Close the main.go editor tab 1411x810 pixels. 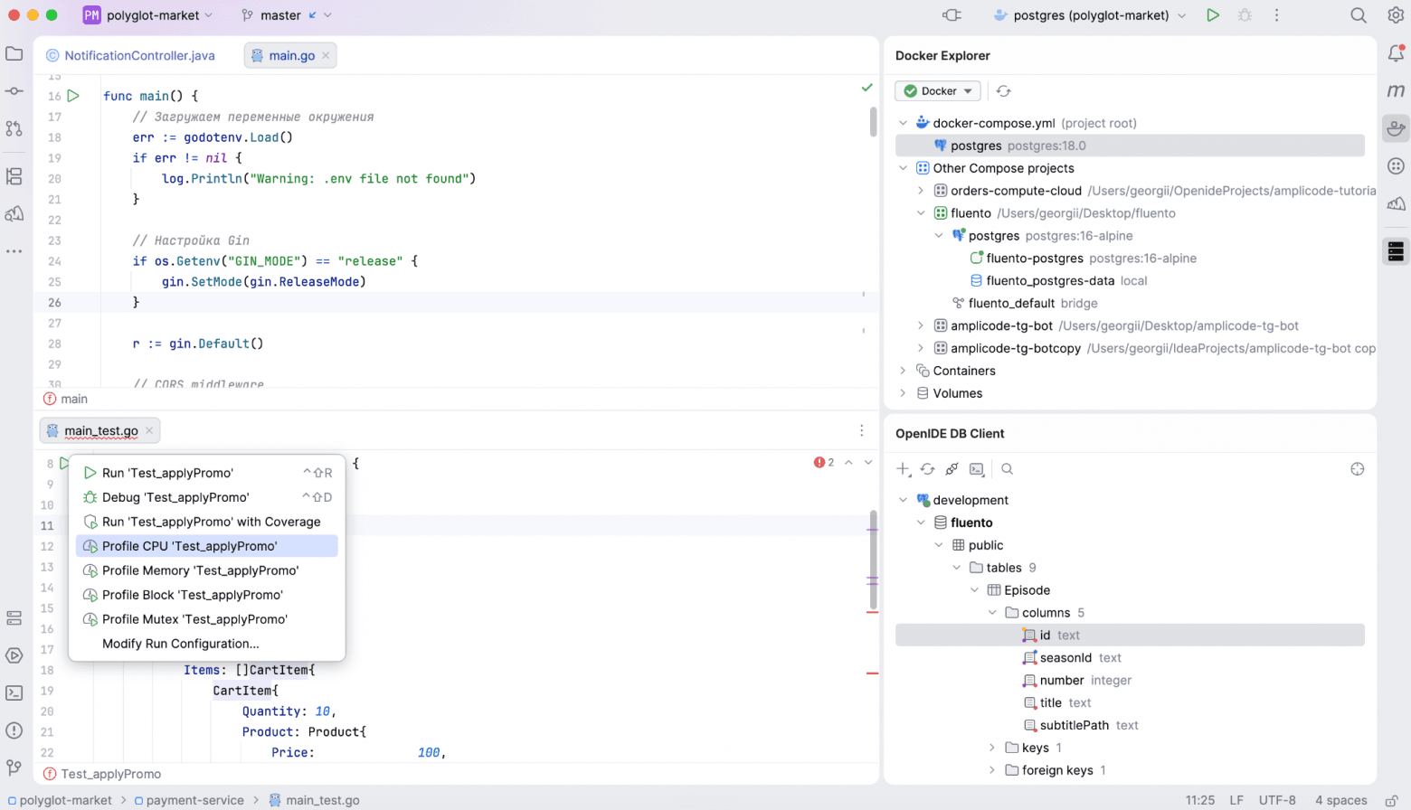click(x=326, y=55)
